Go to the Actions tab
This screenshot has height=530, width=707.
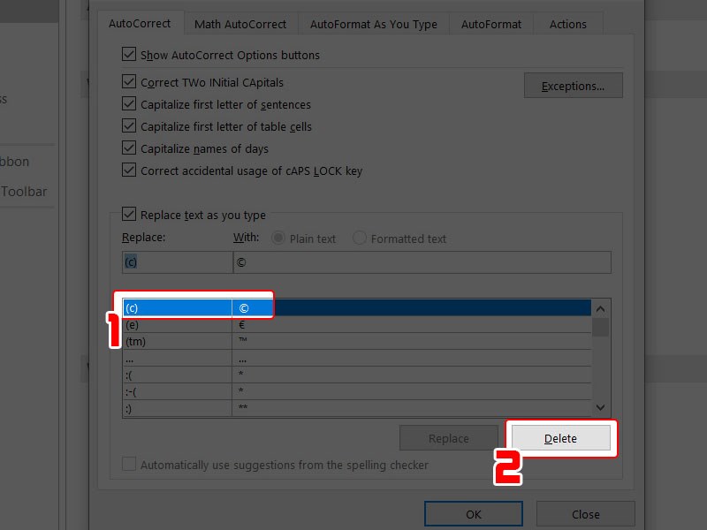(567, 24)
